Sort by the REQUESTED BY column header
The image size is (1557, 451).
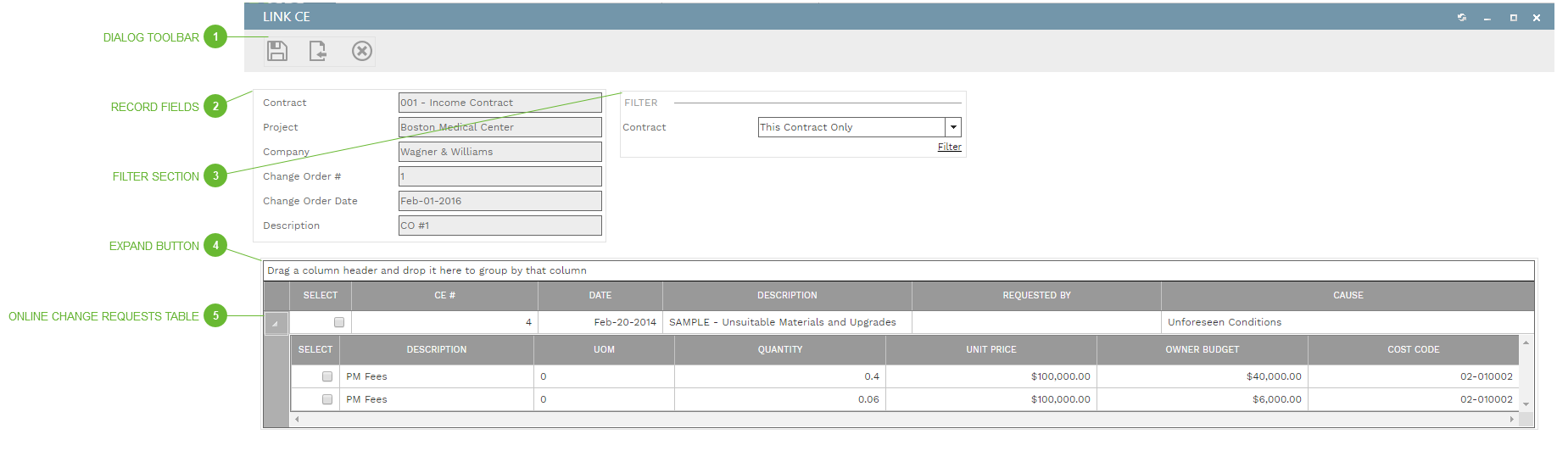tap(1036, 295)
